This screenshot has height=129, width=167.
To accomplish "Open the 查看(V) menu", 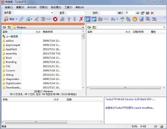I will (x=20, y=7).
